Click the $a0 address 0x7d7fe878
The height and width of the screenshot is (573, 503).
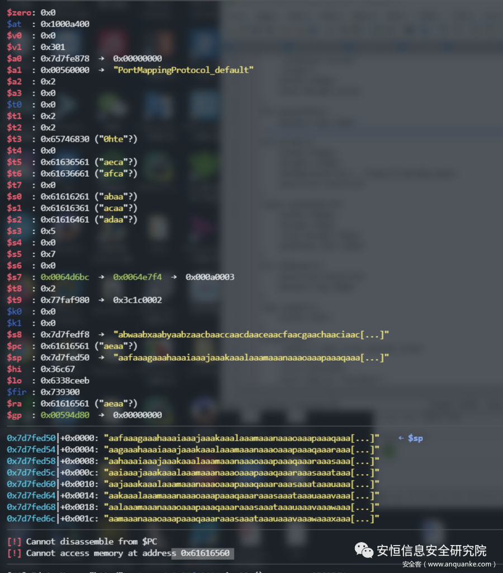coord(65,58)
